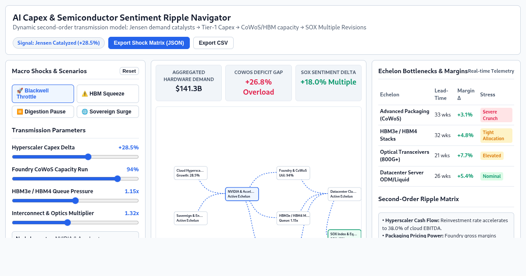The height and width of the screenshot is (276, 526).
Task: Click the 1.15x queue pressure value
Action: (x=131, y=191)
